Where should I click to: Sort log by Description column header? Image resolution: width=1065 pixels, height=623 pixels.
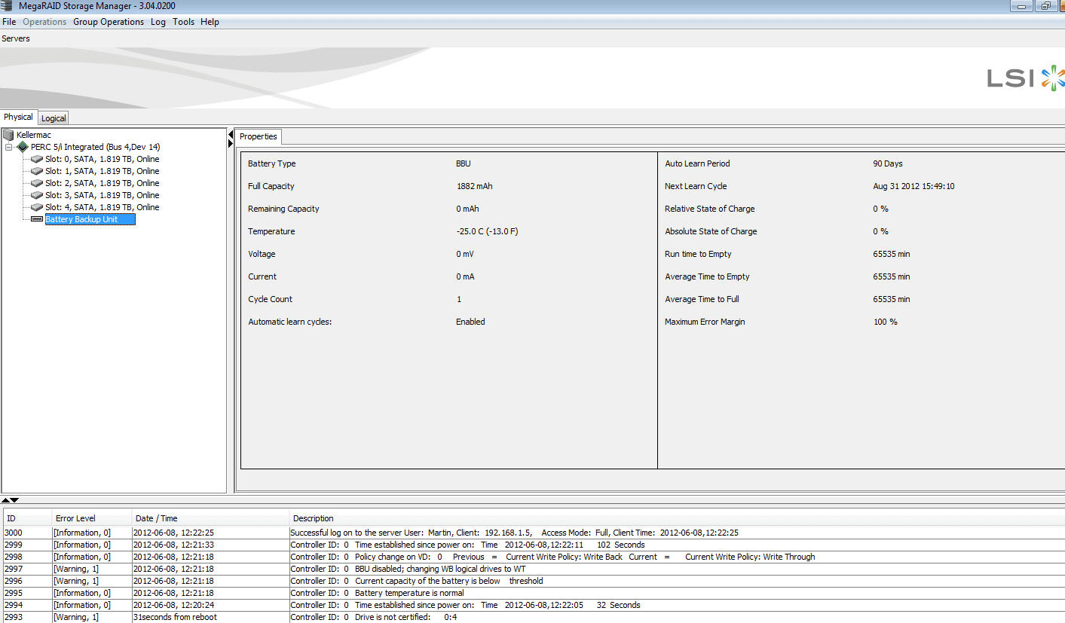pos(677,518)
